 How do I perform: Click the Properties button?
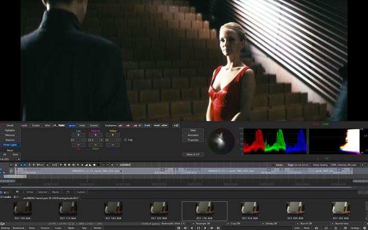pos(193,140)
